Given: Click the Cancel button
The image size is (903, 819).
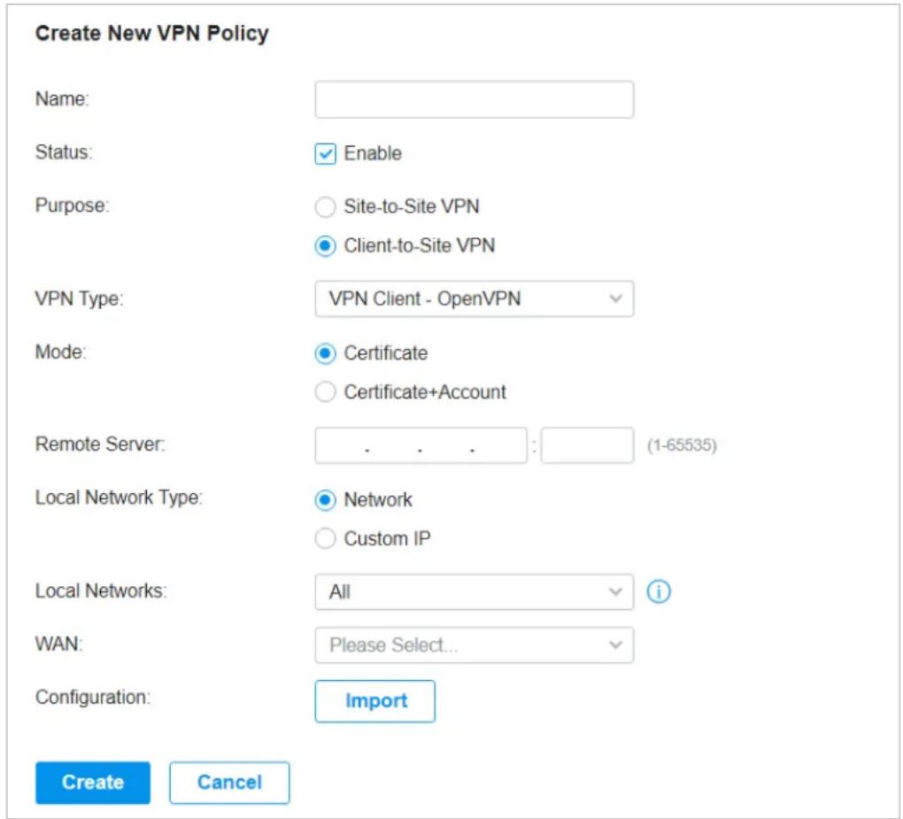Looking at the screenshot, I should tap(229, 783).
